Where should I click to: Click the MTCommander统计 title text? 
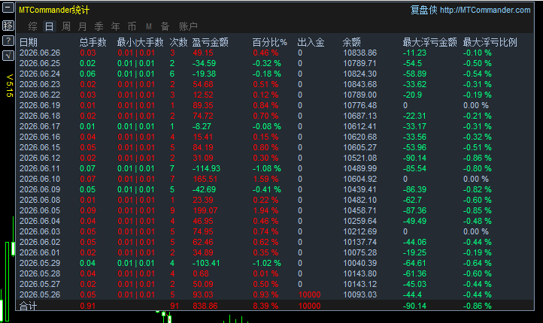(54, 10)
